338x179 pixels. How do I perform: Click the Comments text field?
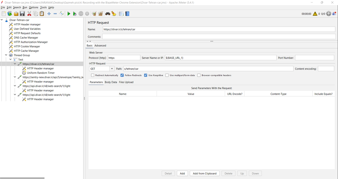click(x=219, y=37)
